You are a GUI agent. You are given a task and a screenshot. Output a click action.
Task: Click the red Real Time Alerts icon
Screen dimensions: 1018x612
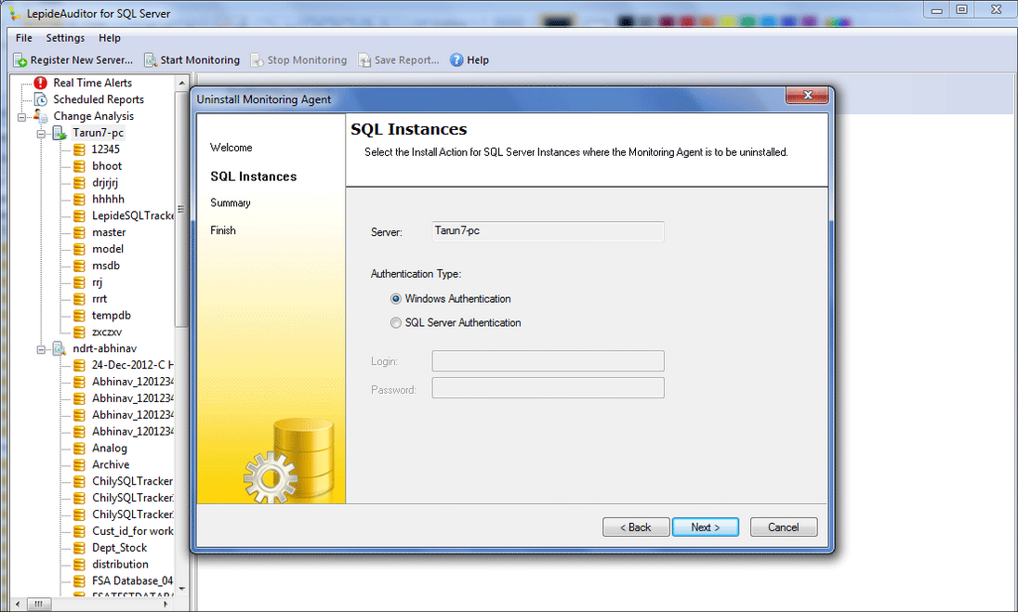(x=41, y=83)
